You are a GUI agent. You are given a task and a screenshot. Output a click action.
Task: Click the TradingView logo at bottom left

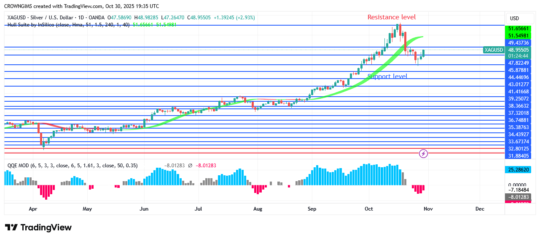pyautogui.click(x=38, y=227)
